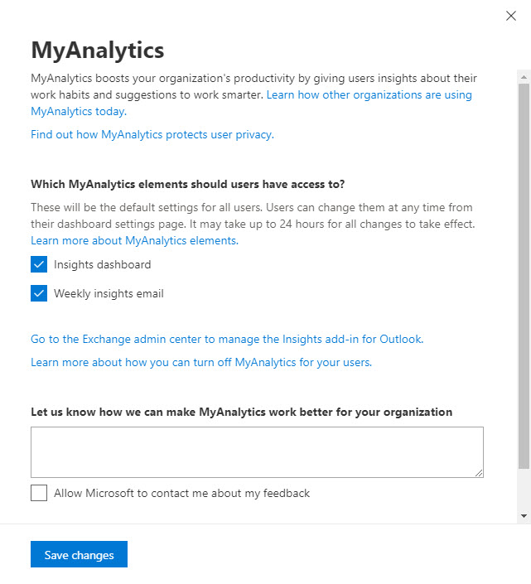Uncheck the Insights dashboard checkbox box
Viewport: 531px width, 584px height.
39,265
